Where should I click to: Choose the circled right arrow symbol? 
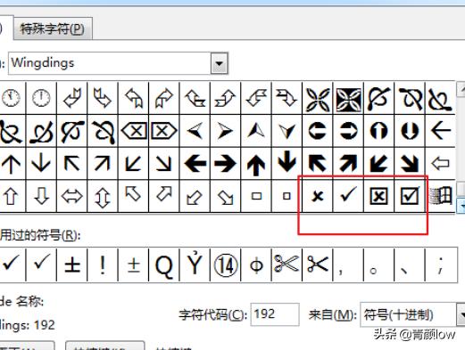(348, 131)
